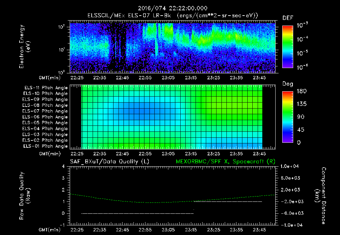Image resolution: width=340 pixels, height=235 pixels.
Task: Click the timestamp title 2016/074 22:22:00.000
Action: point(173,8)
